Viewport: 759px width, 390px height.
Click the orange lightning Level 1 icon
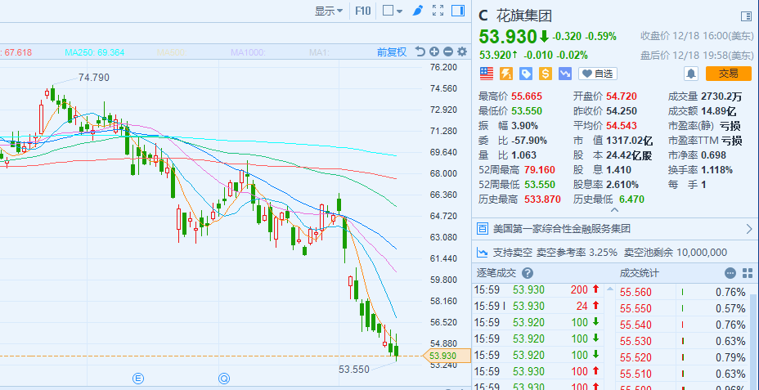[x=506, y=74]
